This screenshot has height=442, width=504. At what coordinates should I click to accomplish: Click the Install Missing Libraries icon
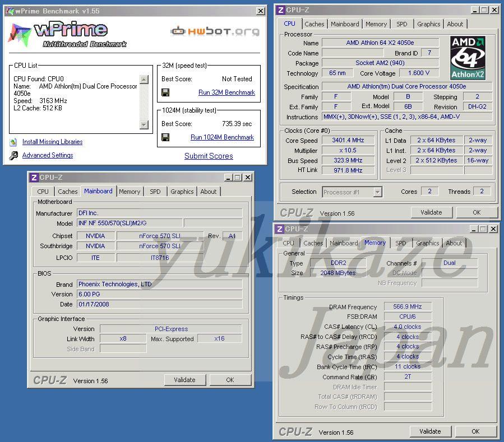coord(13,142)
